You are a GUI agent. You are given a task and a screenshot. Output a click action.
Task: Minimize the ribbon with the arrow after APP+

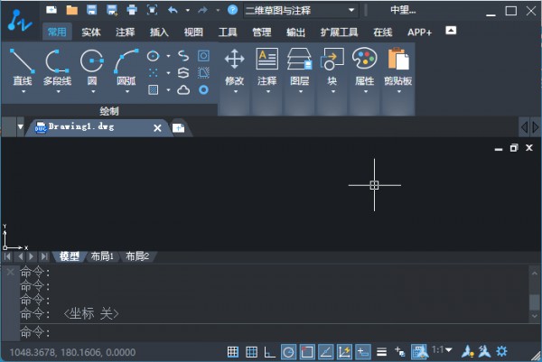point(451,31)
